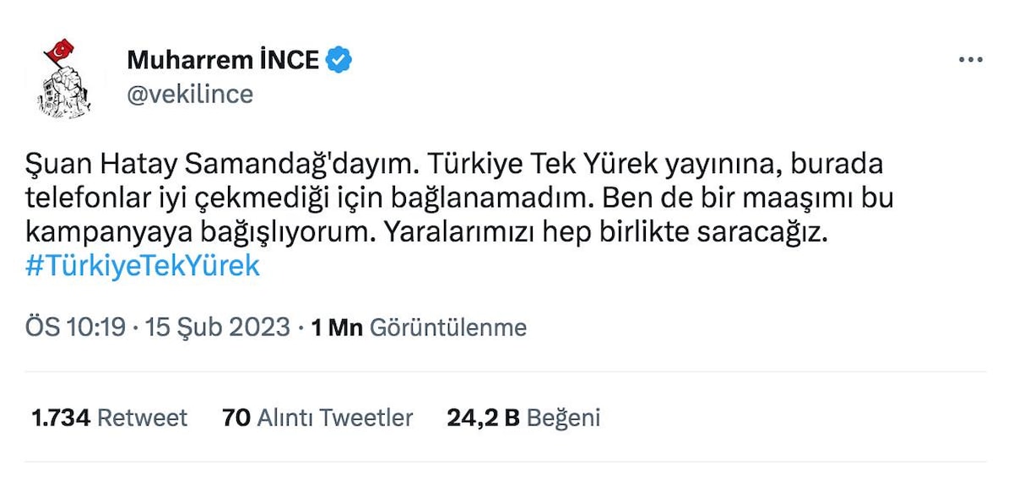Open the Muharrem İNCE display name link
Screen dimensions: 1013x483
tap(223, 60)
